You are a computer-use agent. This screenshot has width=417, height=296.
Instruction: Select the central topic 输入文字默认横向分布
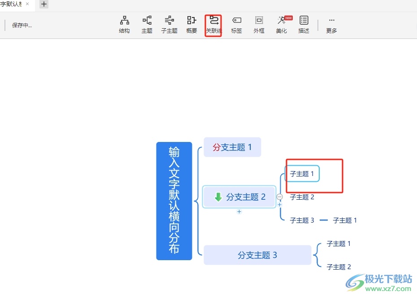point(174,201)
